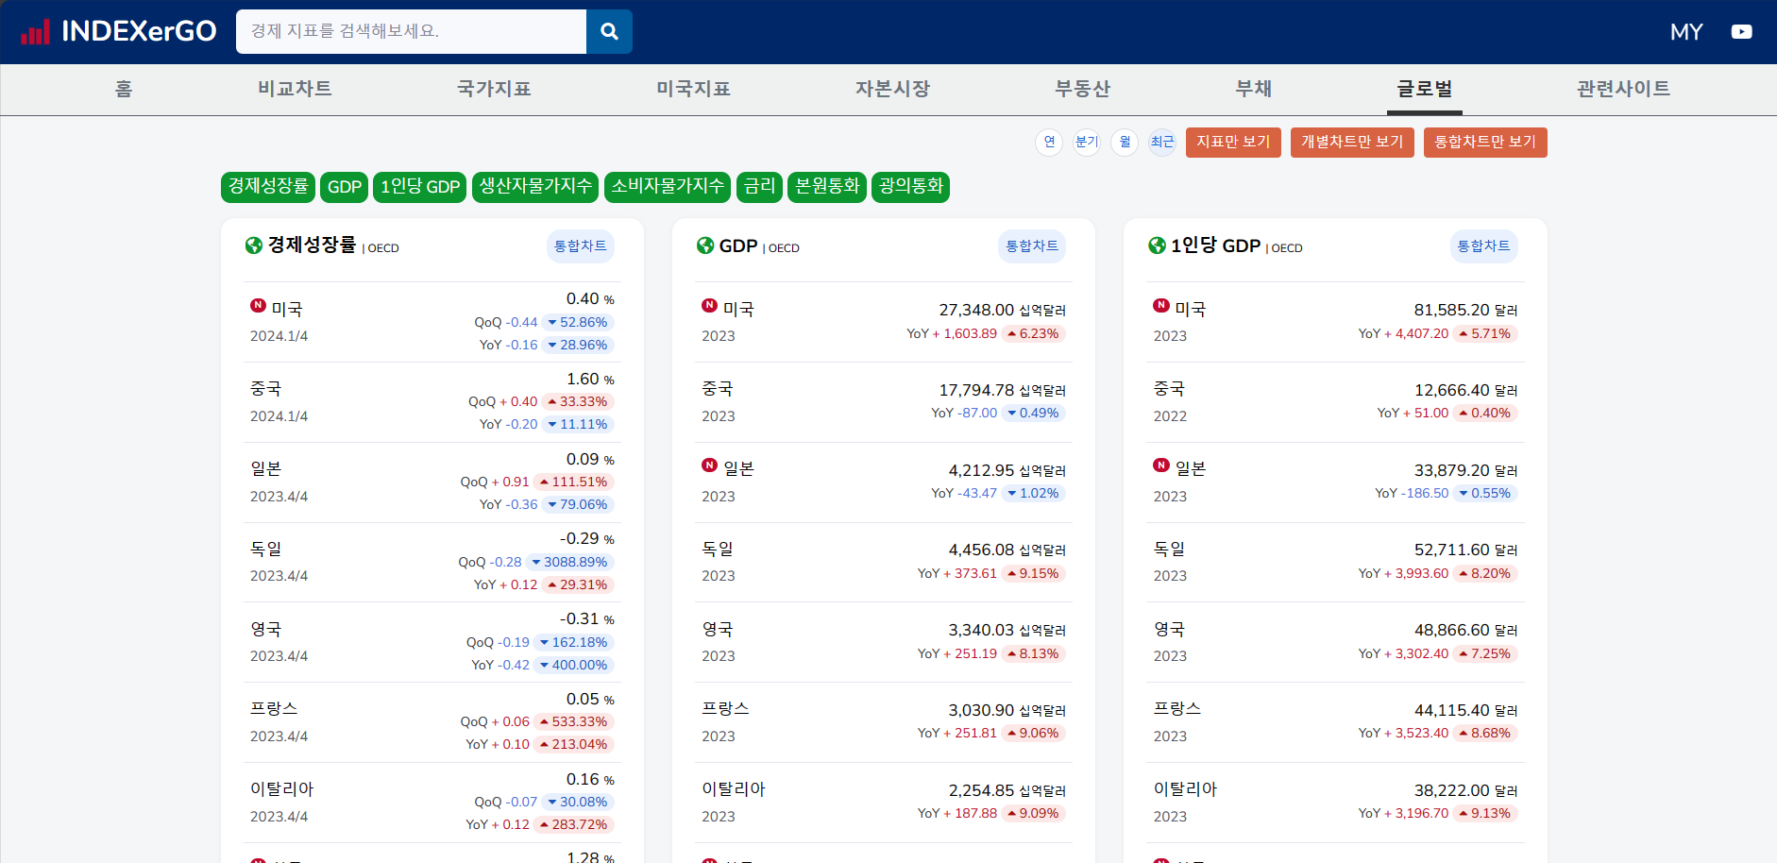Viewport: 1777px width, 863px height.
Task: Click 미국 row in 경제성장률 card
Action: [432, 322]
